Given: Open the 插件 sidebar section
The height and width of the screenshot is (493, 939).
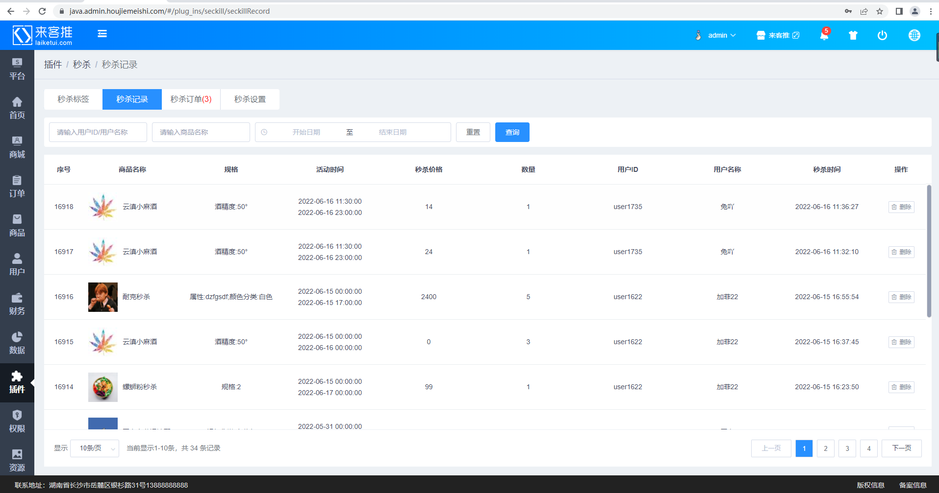Looking at the screenshot, I should pos(17,382).
